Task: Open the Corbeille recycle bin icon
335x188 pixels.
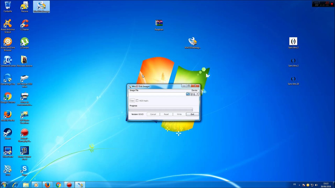Action: pos(8,7)
